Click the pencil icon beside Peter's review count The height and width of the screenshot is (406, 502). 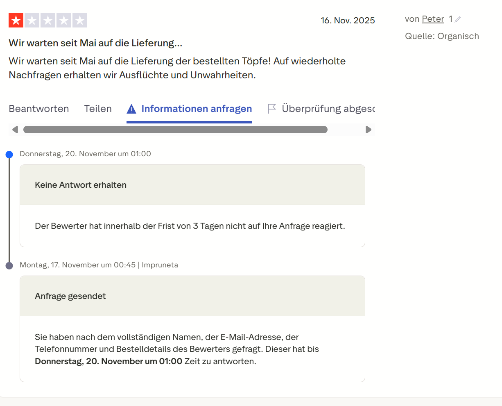[x=458, y=19]
